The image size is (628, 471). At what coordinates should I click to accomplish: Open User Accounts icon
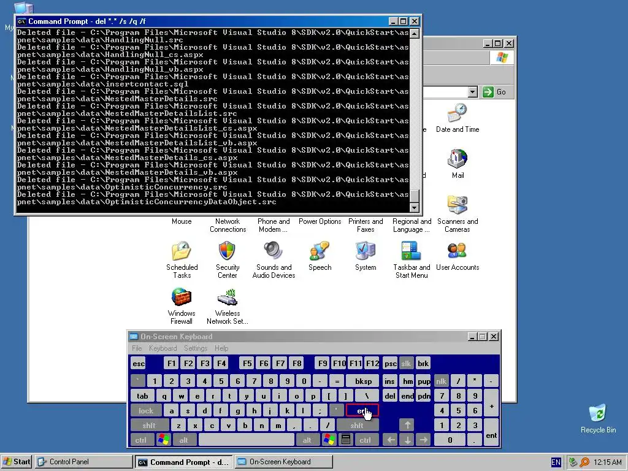click(458, 251)
